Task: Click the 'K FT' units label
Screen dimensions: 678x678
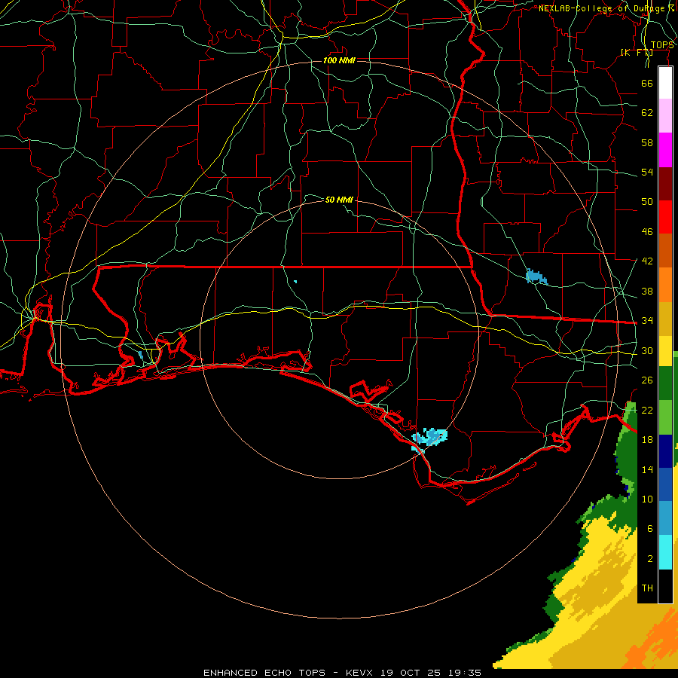Action: (637, 52)
